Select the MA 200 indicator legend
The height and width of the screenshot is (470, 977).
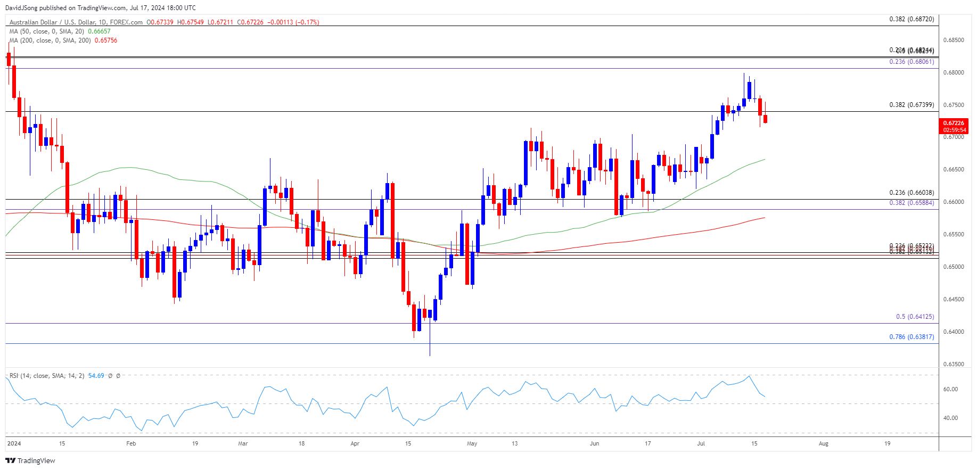50,40
